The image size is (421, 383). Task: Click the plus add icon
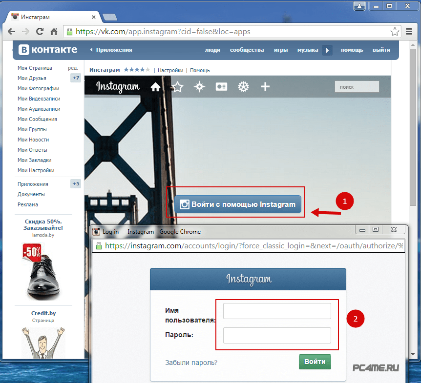click(265, 87)
